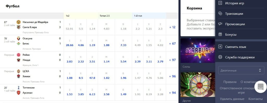The image size is (267, 103).
Task: Click the Сменить язык letter icon
Action: (x=220, y=47)
